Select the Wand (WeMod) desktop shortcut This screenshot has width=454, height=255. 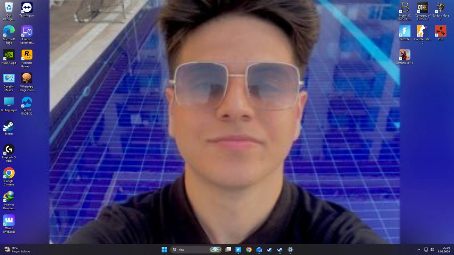click(9, 224)
